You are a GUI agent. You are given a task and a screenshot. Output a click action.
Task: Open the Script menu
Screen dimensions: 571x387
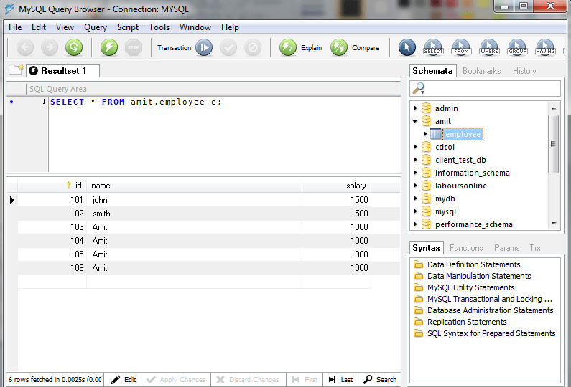127,27
